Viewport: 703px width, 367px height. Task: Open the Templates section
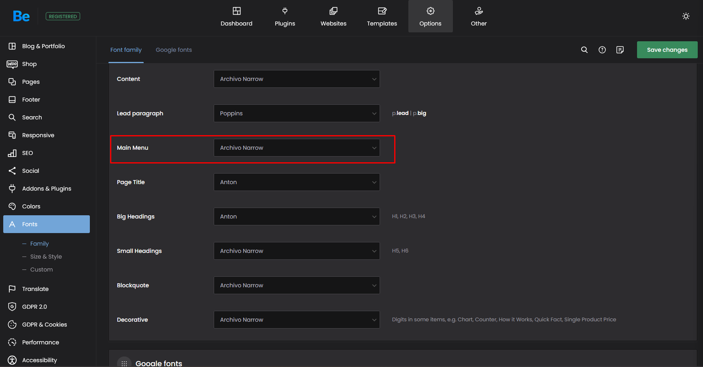coord(382,17)
